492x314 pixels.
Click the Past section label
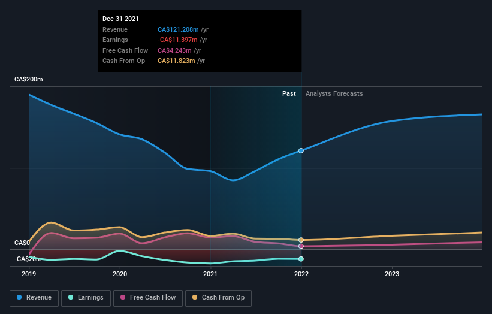(x=289, y=94)
